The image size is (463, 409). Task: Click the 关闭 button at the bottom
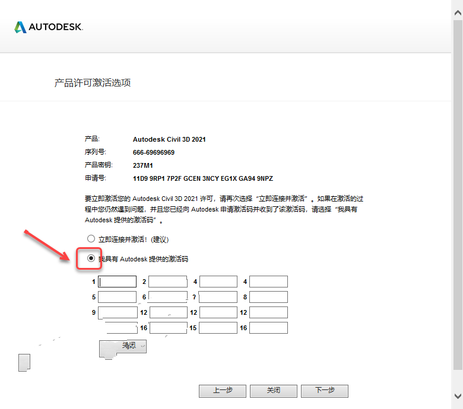click(274, 391)
